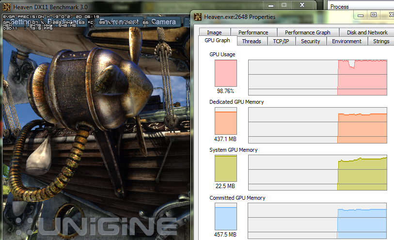Open the Environment tab
The image size is (394, 240).
347,41
